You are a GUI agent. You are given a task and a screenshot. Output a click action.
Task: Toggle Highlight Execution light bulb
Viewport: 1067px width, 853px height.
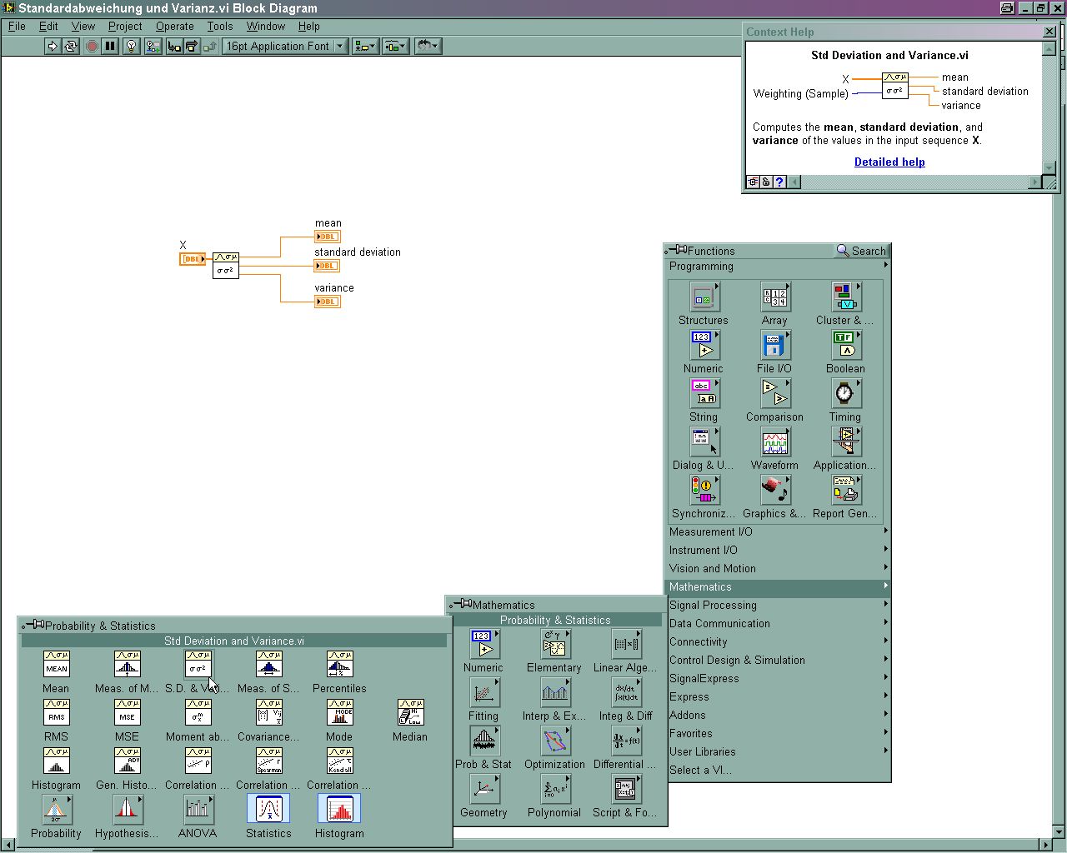coord(131,47)
